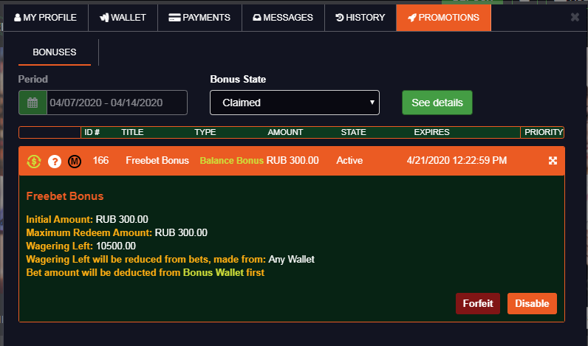Click the See details button
588x346 pixels.
pos(437,103)
